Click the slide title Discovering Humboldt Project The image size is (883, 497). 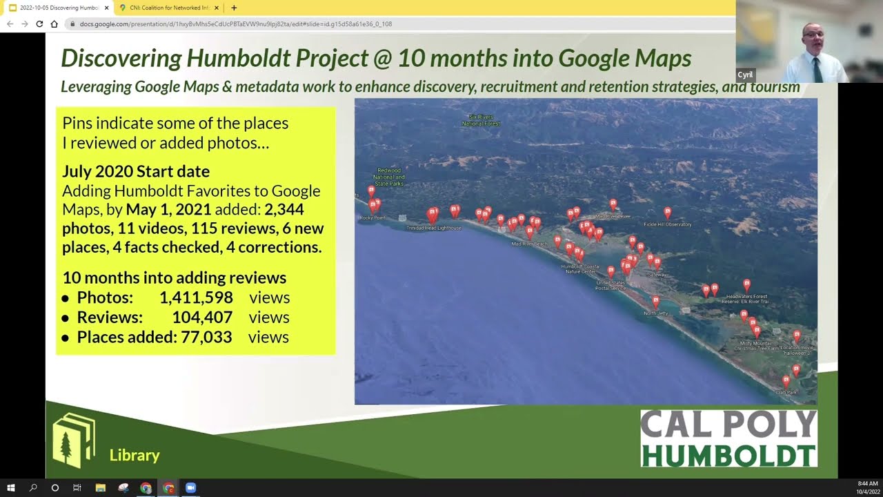[x=376, y=58]
